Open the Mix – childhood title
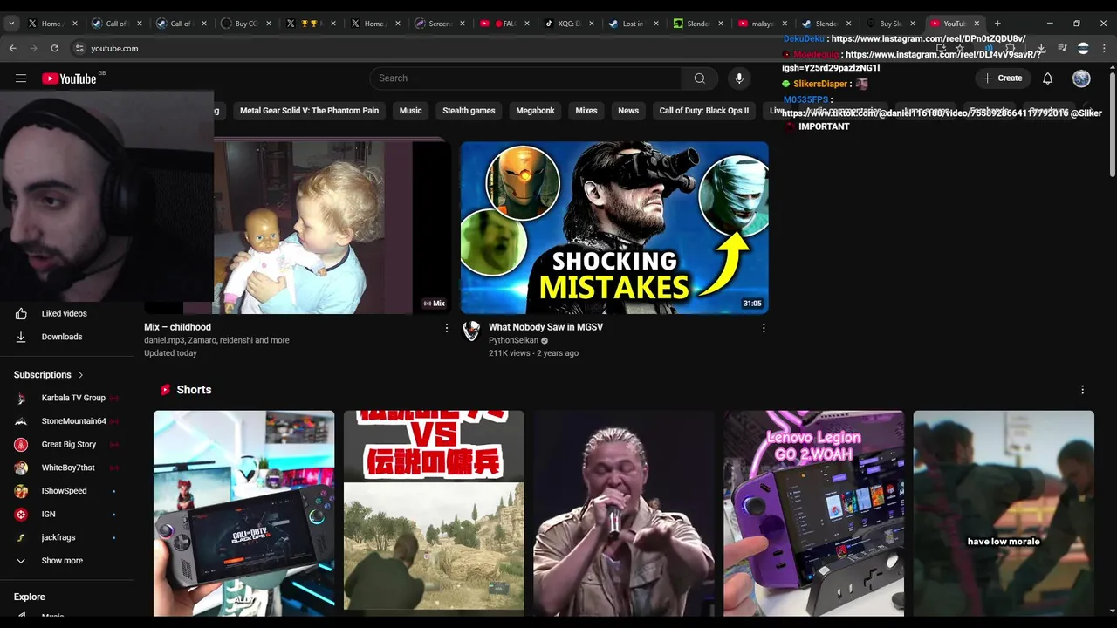The height and width of the screenshot is (628, 1117). point(177,327)
